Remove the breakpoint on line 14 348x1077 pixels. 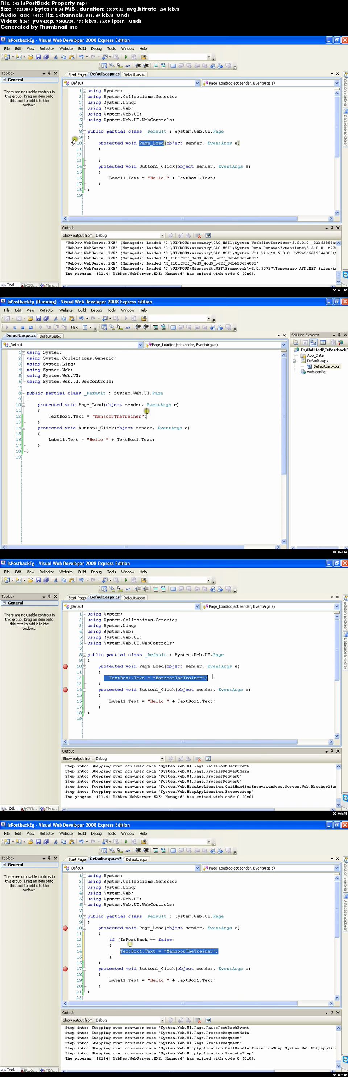(x=65, y=690)
